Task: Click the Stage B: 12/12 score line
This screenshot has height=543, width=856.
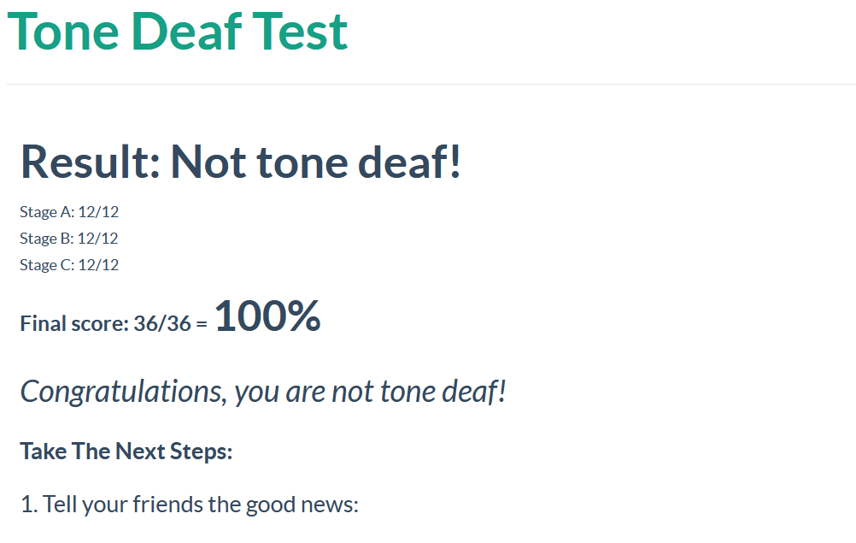Action: [x=69, y=239]
